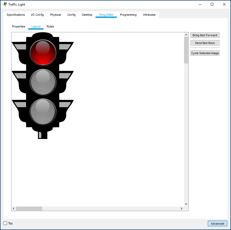Go to the Config tab
Image resolution: width=231 pixels, height=230 pixels.
71,15
